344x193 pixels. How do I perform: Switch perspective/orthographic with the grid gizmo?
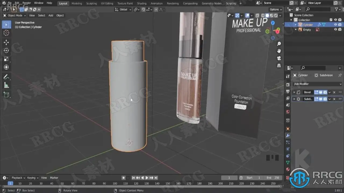tap(279, 65)
